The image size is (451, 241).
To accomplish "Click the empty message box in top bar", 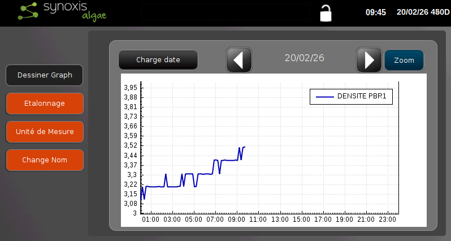I will (x=225, y=12).
